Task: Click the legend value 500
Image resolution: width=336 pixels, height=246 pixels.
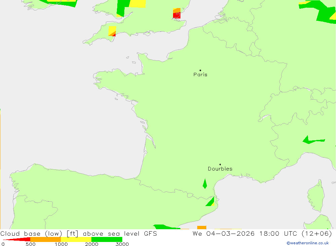Action: click(31, 244)
